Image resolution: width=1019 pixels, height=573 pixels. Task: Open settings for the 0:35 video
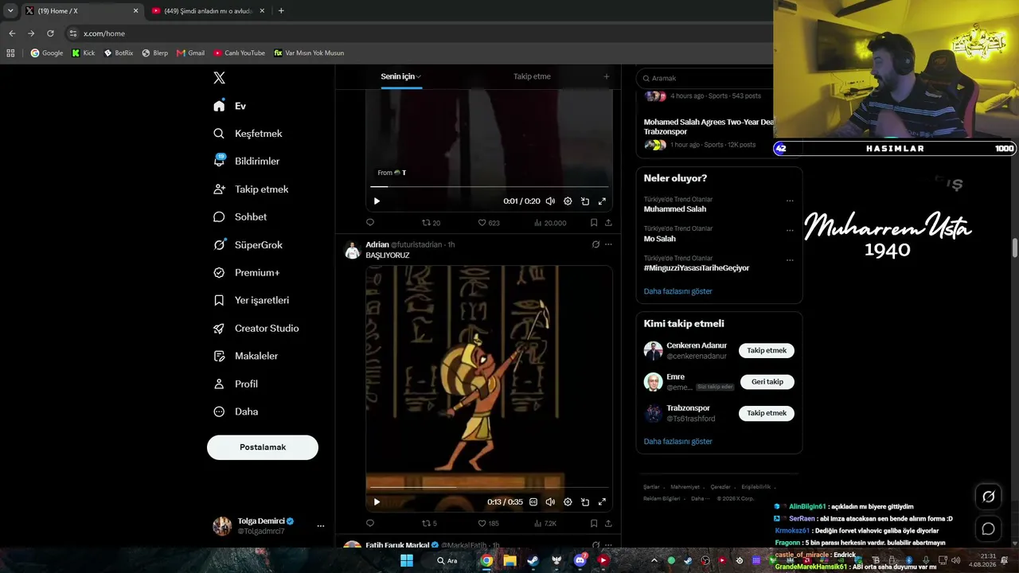tap(568, 502)
